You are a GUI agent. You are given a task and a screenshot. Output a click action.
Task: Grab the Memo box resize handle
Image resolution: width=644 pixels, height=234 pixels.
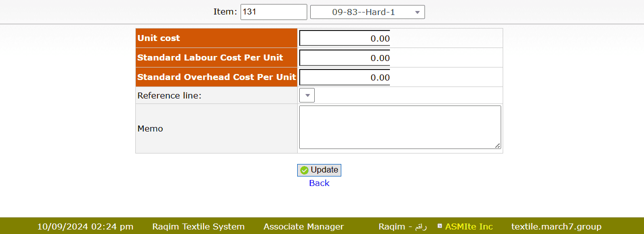(497, 145)
